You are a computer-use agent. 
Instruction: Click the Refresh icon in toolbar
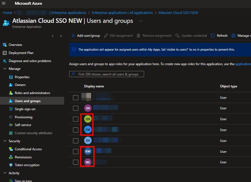(213, 36)
